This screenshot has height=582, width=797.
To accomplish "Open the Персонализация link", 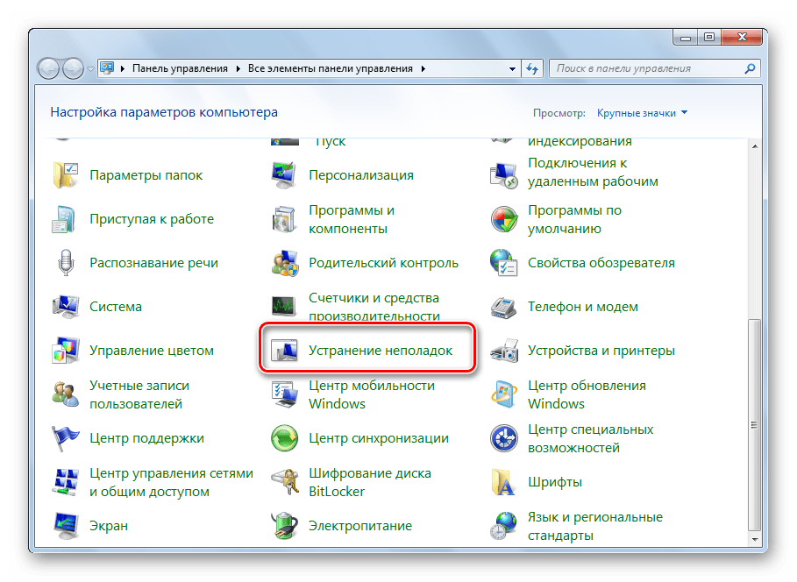I will click(360, 175).
